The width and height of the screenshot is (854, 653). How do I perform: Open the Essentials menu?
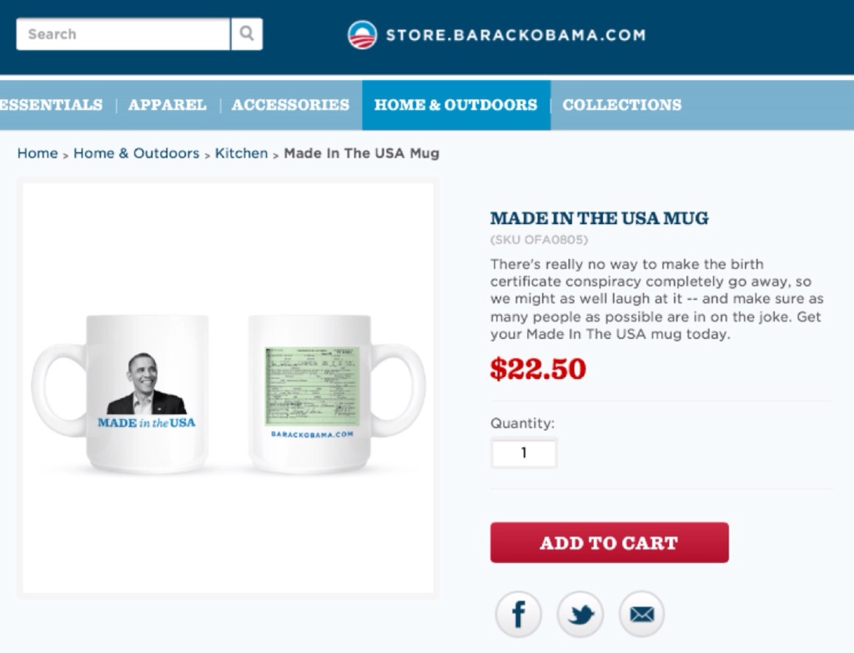[51, 104]
